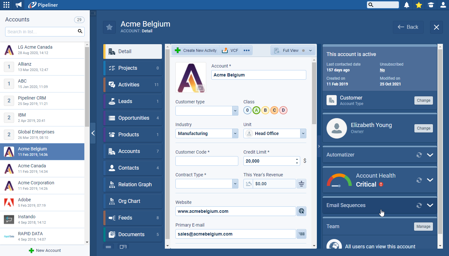449x256 pixels.
Task: Click Manage button in Team section
Action: pyautogui.click(x=423, y=227)
